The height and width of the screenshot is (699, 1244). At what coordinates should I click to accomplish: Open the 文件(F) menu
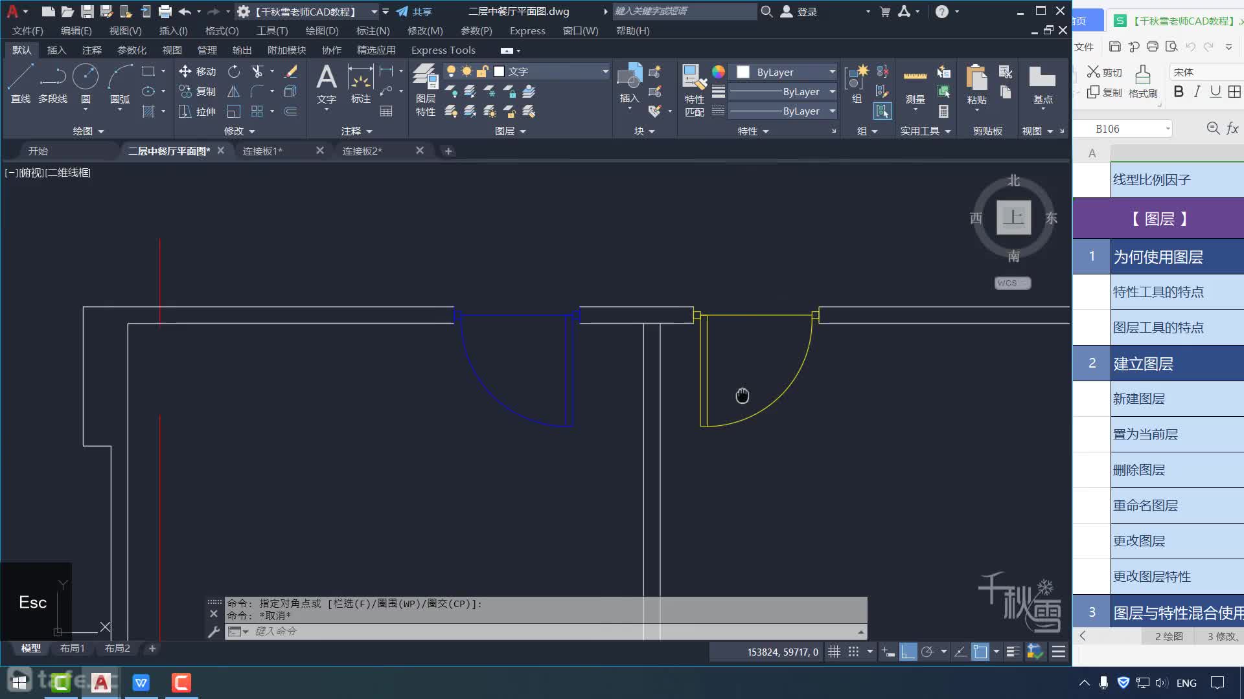click(27, 30)
